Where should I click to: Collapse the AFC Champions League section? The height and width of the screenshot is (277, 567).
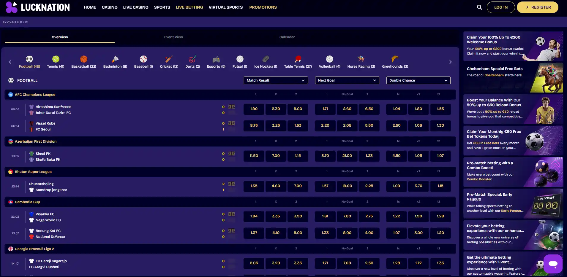pos(230,95)
